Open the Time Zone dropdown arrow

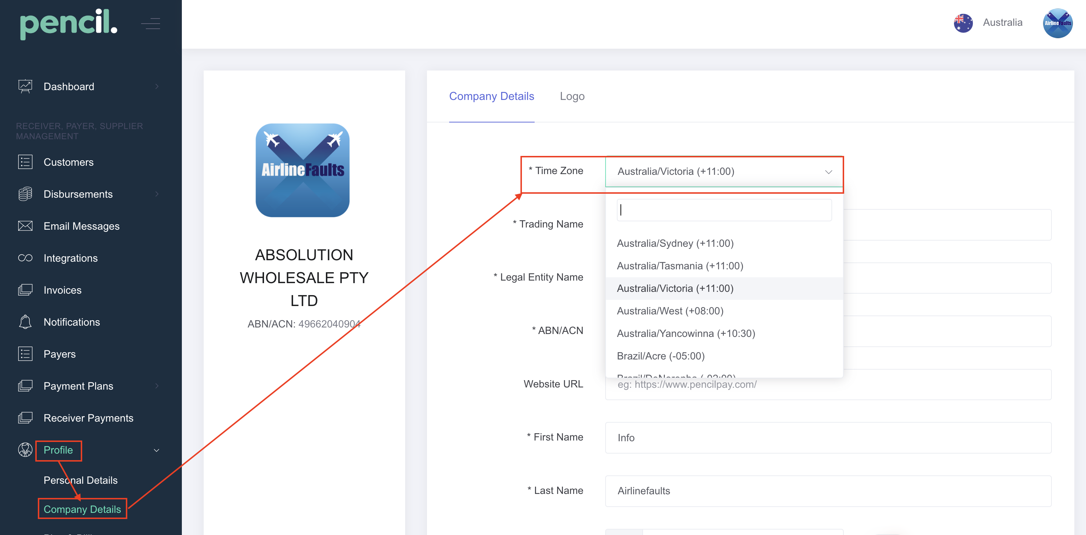[x=828, y=172]
